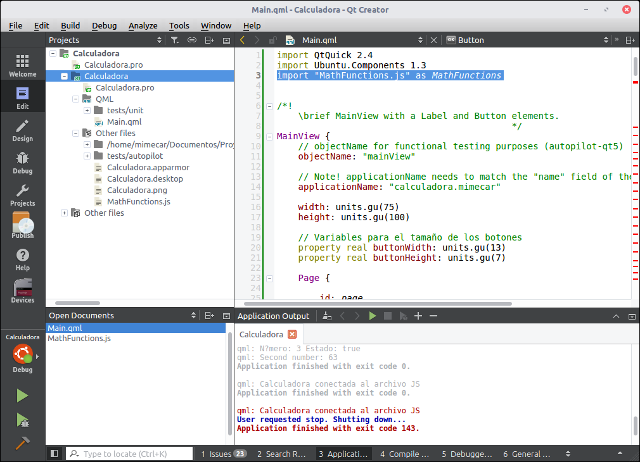640x462 pixels.
Task: Show the Search Results pane
Action: click(281, 454)
